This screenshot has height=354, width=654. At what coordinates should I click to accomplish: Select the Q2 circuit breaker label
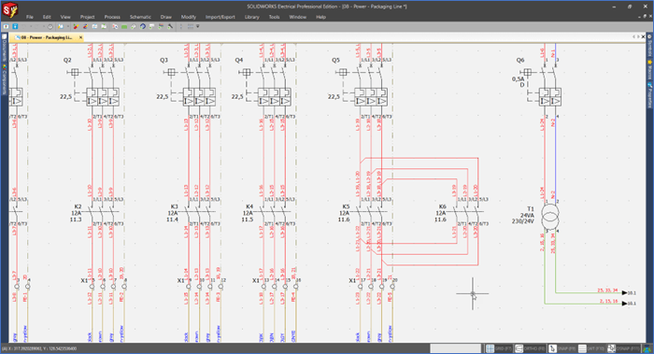click(67, 60)
